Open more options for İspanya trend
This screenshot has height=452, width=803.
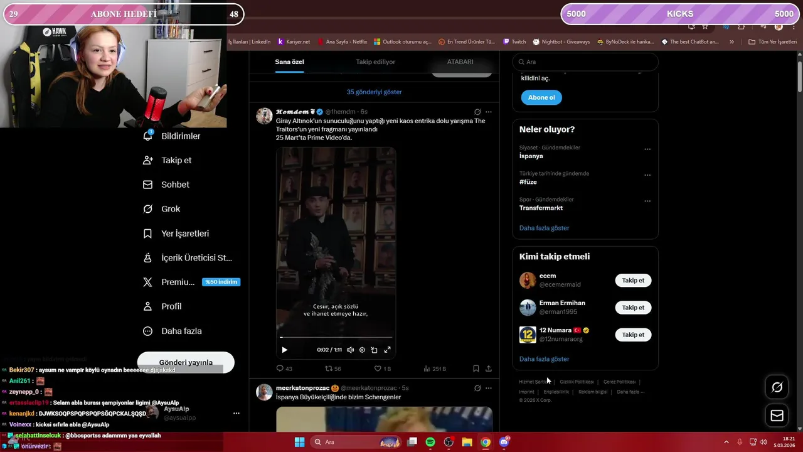pyautogui.click(x=647, y=149)
